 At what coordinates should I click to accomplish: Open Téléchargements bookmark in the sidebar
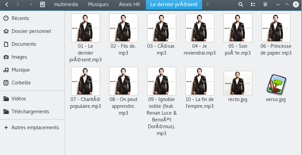click(x=32, y=111)
